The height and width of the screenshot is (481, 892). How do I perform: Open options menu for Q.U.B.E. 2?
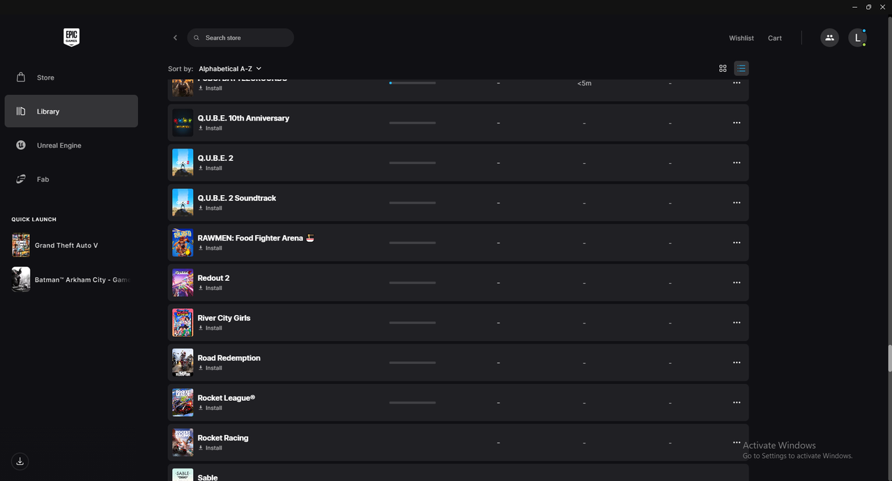coord(737,162)
